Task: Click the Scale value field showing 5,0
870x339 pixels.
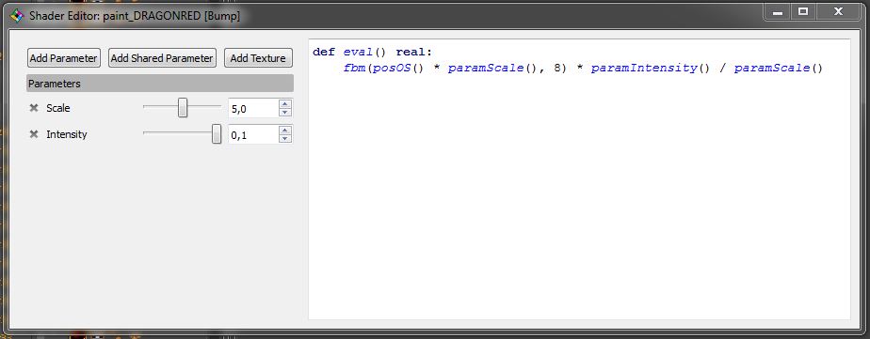Action: [x=253, y=108]
